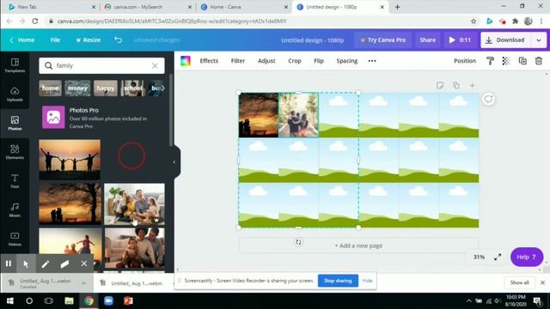Switch to the Home - Canva browser tab

(x=244, y=7)
